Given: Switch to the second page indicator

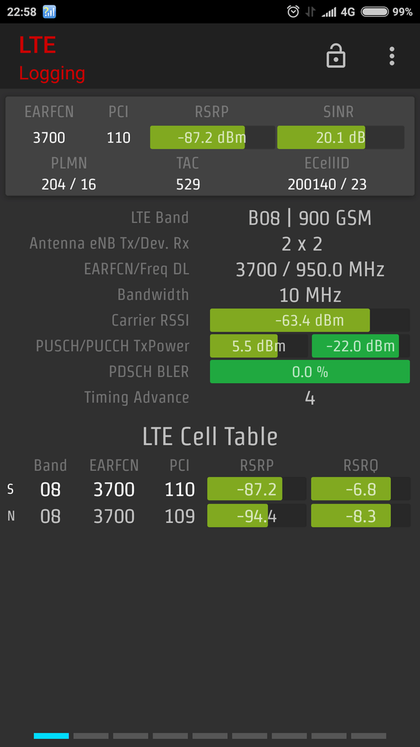Looking at the screenshot, I should pos(90,736).
